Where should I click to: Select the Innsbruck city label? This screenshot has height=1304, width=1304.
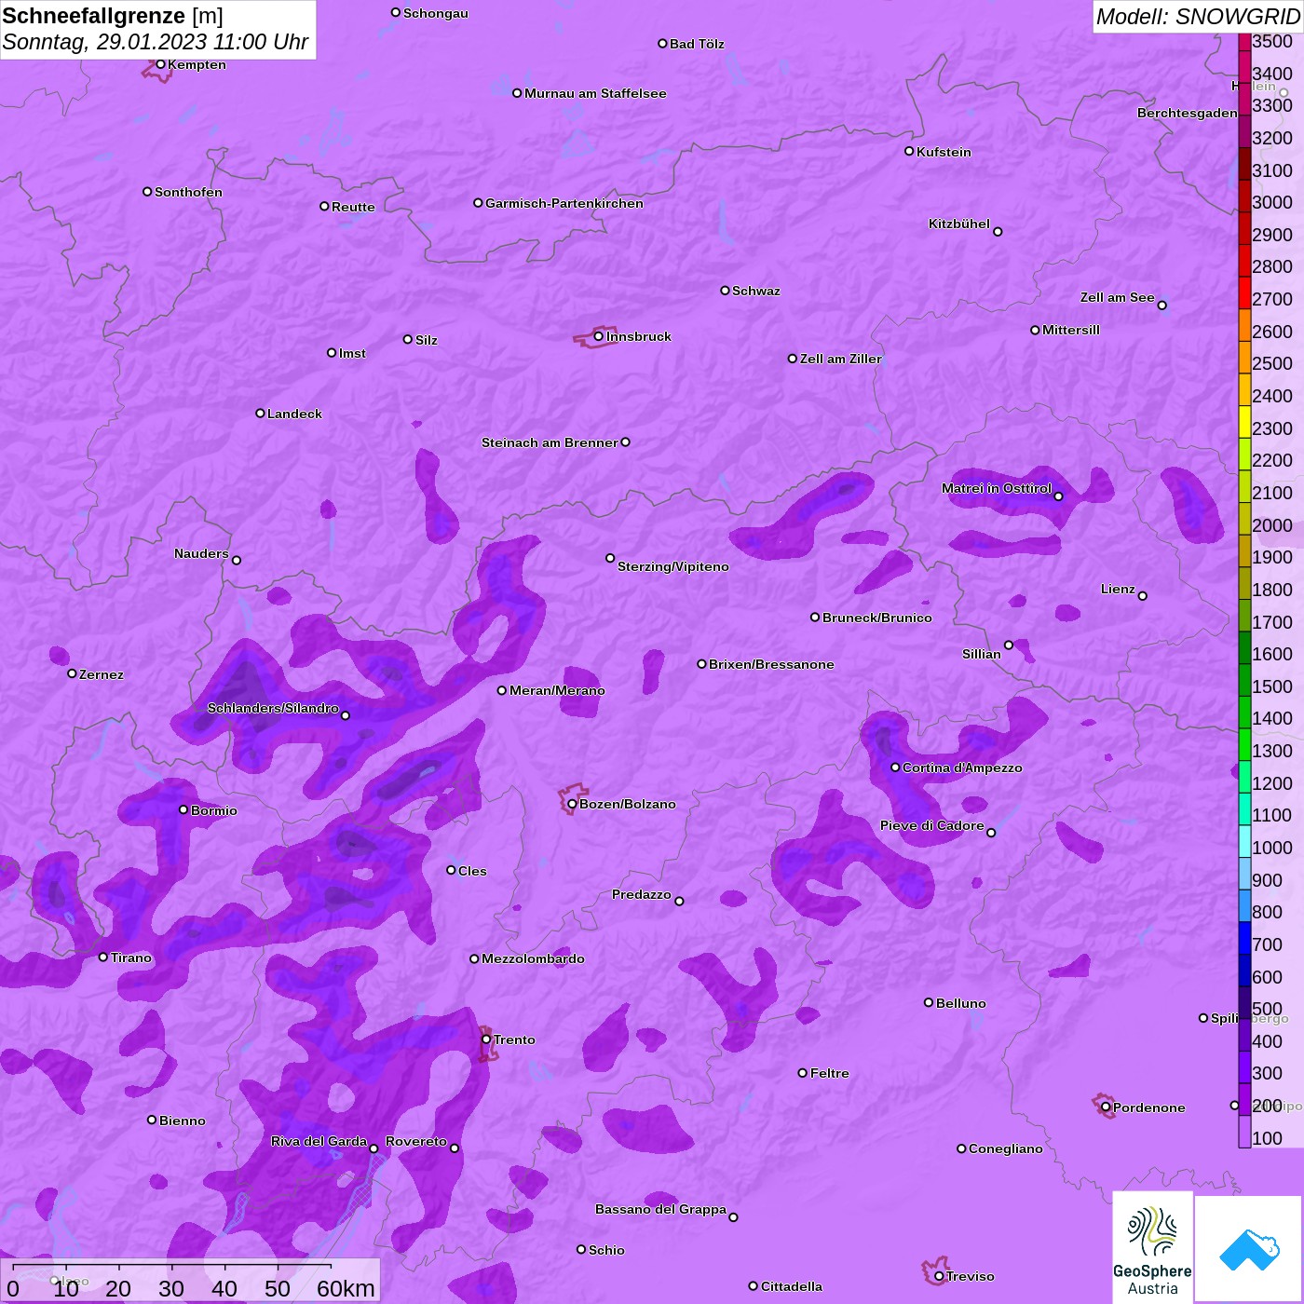(x=639, y=336)
